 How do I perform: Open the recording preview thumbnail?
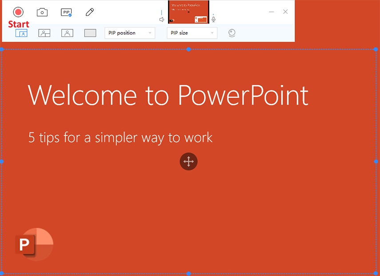(x=188, y=12)
